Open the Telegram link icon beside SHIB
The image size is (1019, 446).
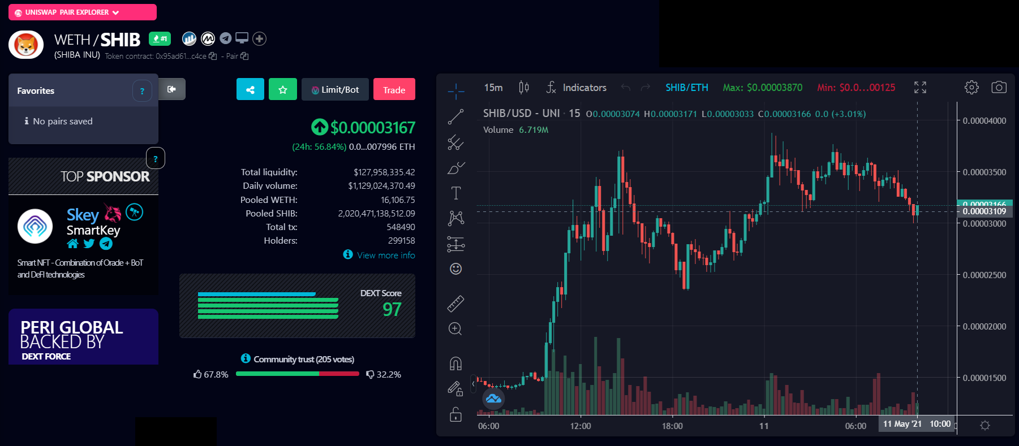(226, 38)
